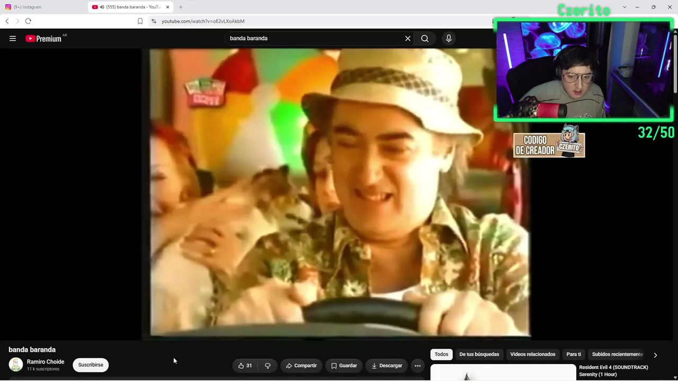Open a new browser tab
678x381 pixels.
[x=181, y=7]
